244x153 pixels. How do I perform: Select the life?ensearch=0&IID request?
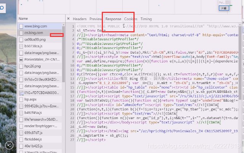pyautogui.click(x=40, y=120)
